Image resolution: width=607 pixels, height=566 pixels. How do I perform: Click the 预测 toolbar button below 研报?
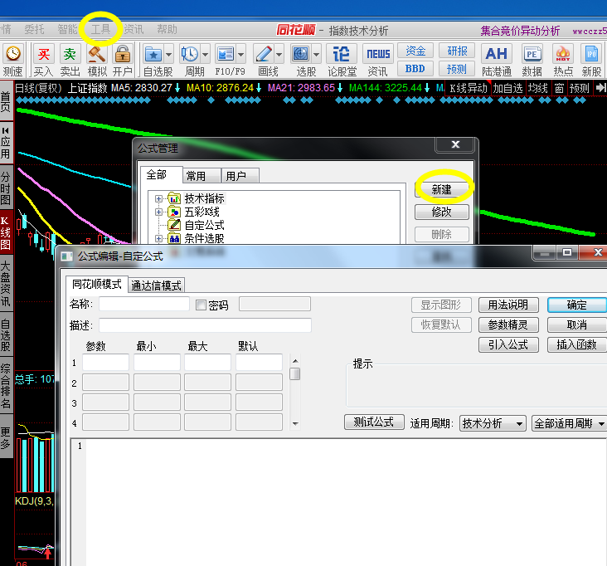click(x=457, y=69)
